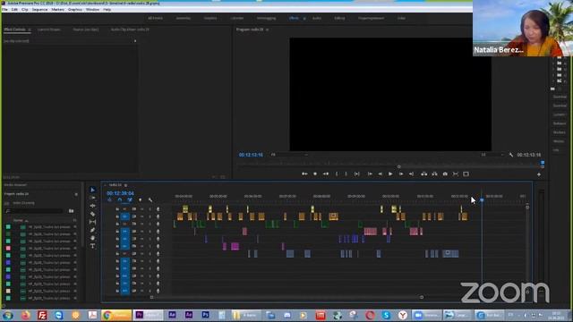Open the Project panel menu
This screenshot has width=573, height=322.
pos(76,194)
